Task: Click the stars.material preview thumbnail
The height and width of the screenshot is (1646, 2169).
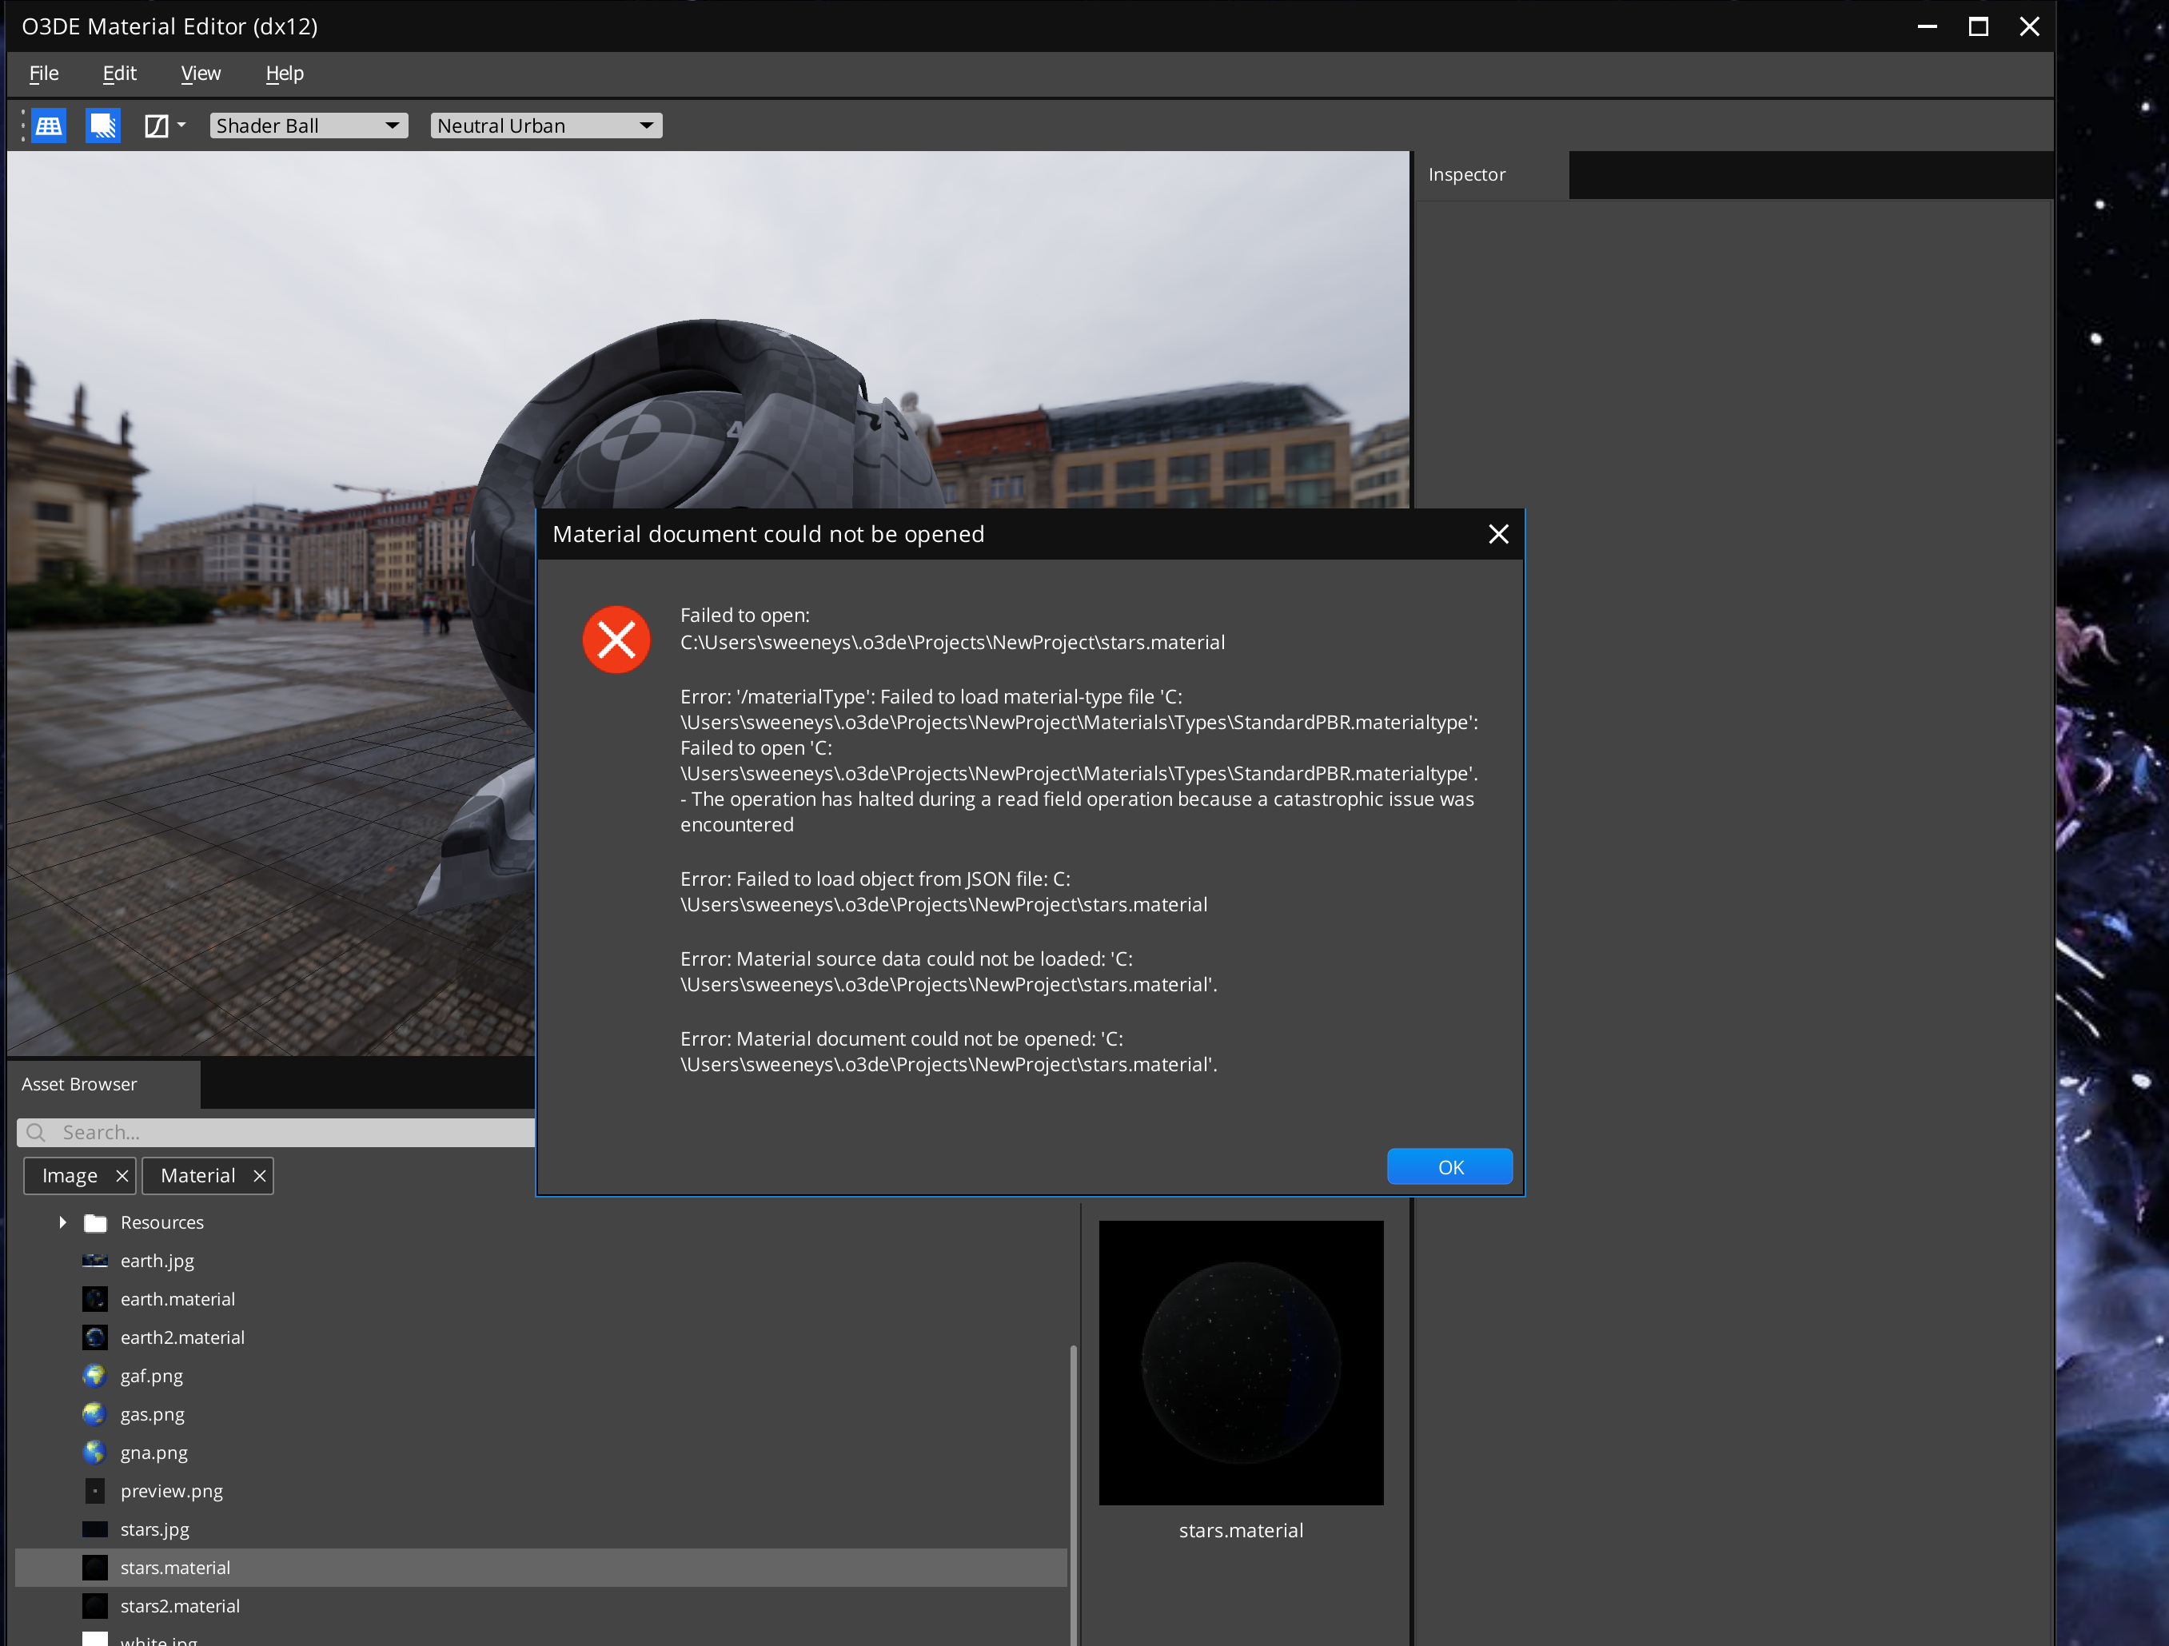Action: click(1241, 1363)
